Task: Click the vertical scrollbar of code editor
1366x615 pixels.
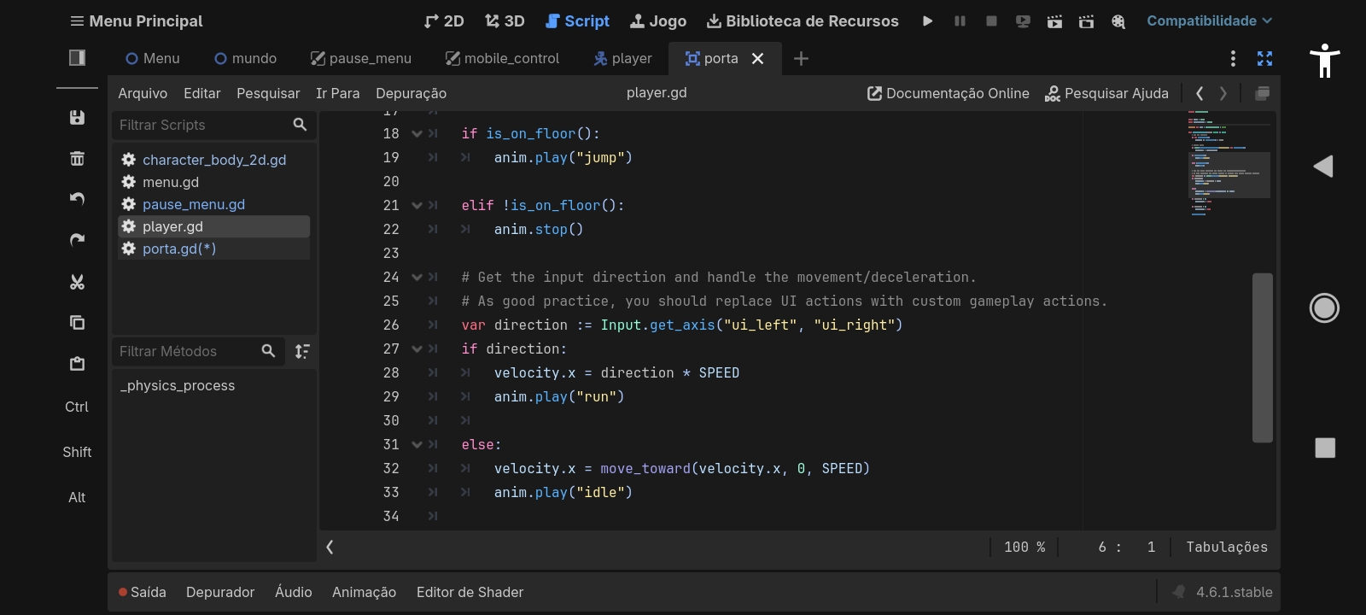Action: [x=1262, y=357]
